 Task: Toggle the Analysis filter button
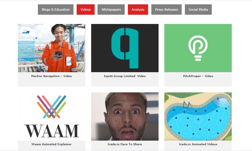138,10
